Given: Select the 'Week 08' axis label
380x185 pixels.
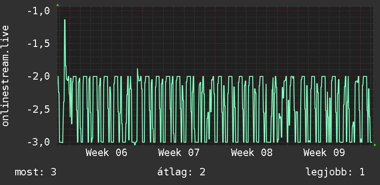Looking at the screenshot, I should point(251,153).
